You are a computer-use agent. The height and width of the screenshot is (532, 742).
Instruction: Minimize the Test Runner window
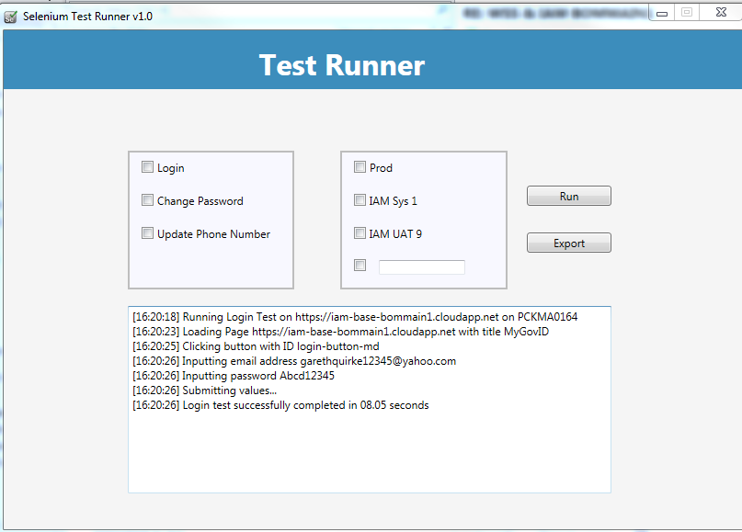tap(662, 12)
